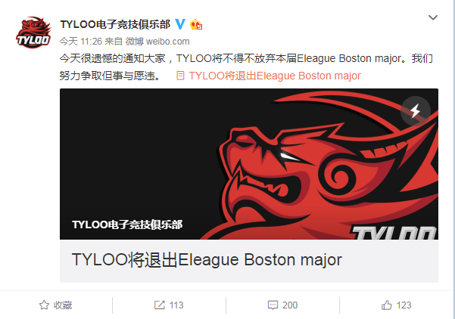The width and height of the screenshot is (455, 319).
Task: Like the post with thumbs-up icon
Action: click(x=387, y=305)
